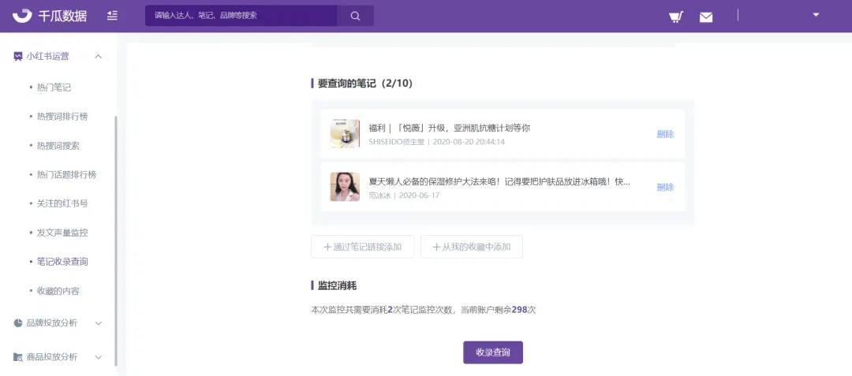
Task: Click the 小红书运营 section icon
Action: [18, 56]
